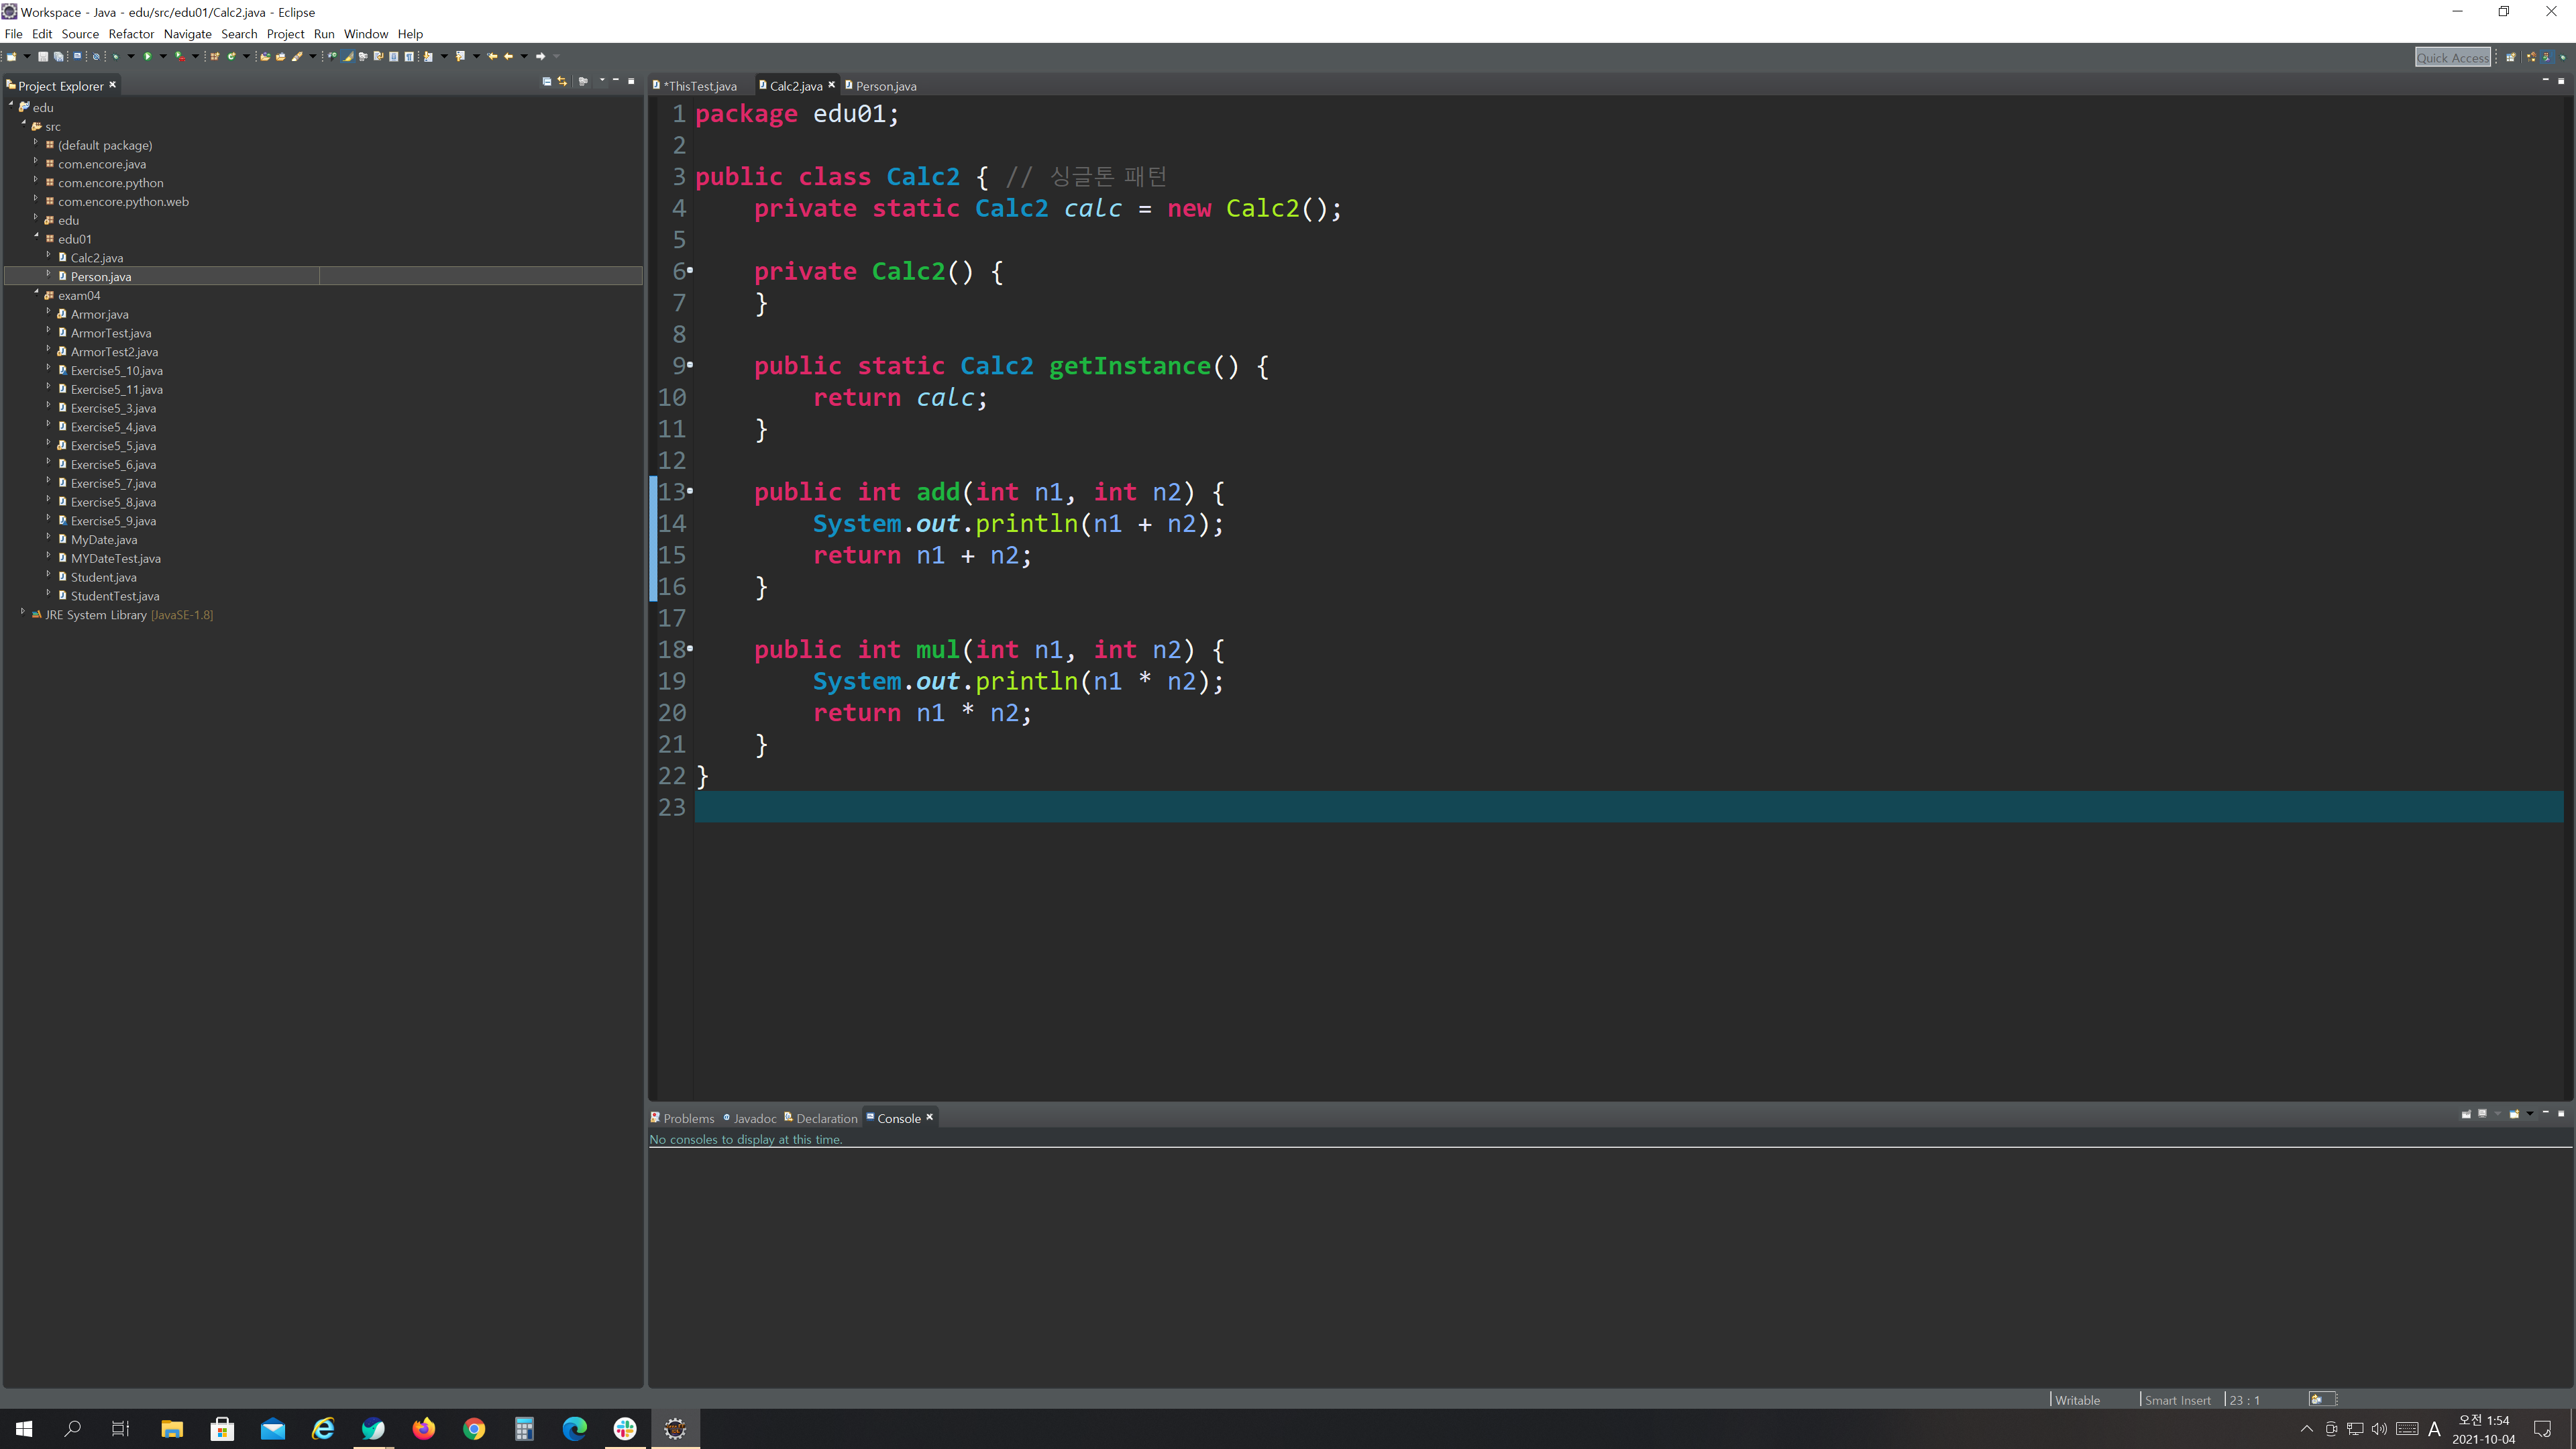Screen dimensions: 2576x1449
Task: Click the Save All toolbar icon
Action: tap(58, 56)
